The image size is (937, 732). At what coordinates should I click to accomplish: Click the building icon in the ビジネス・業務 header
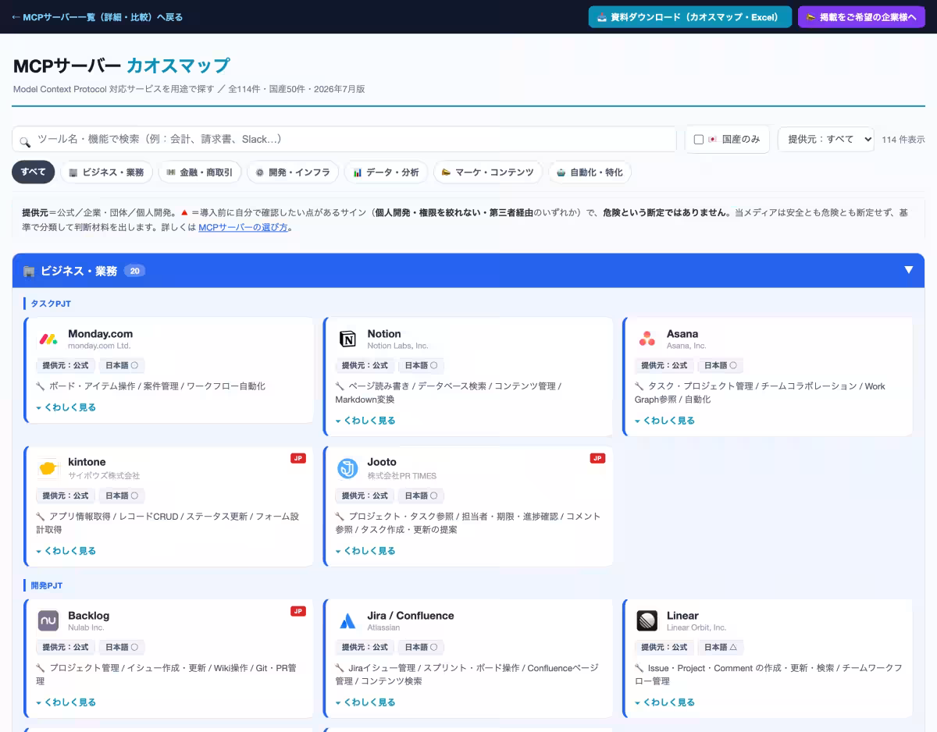[x=29, y=272]
